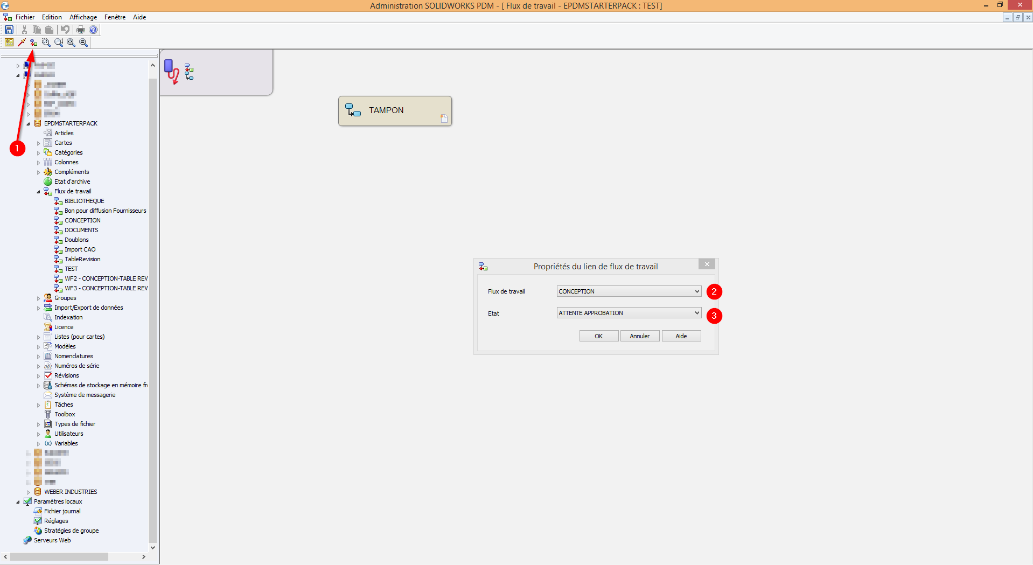
Task: Click Fichier journal under local settings
Action: [62, 511]
